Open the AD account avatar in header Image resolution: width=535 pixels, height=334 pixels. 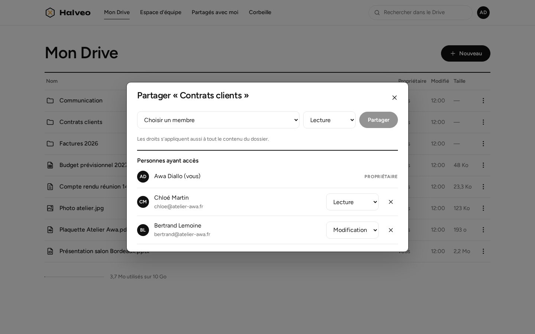483,13
